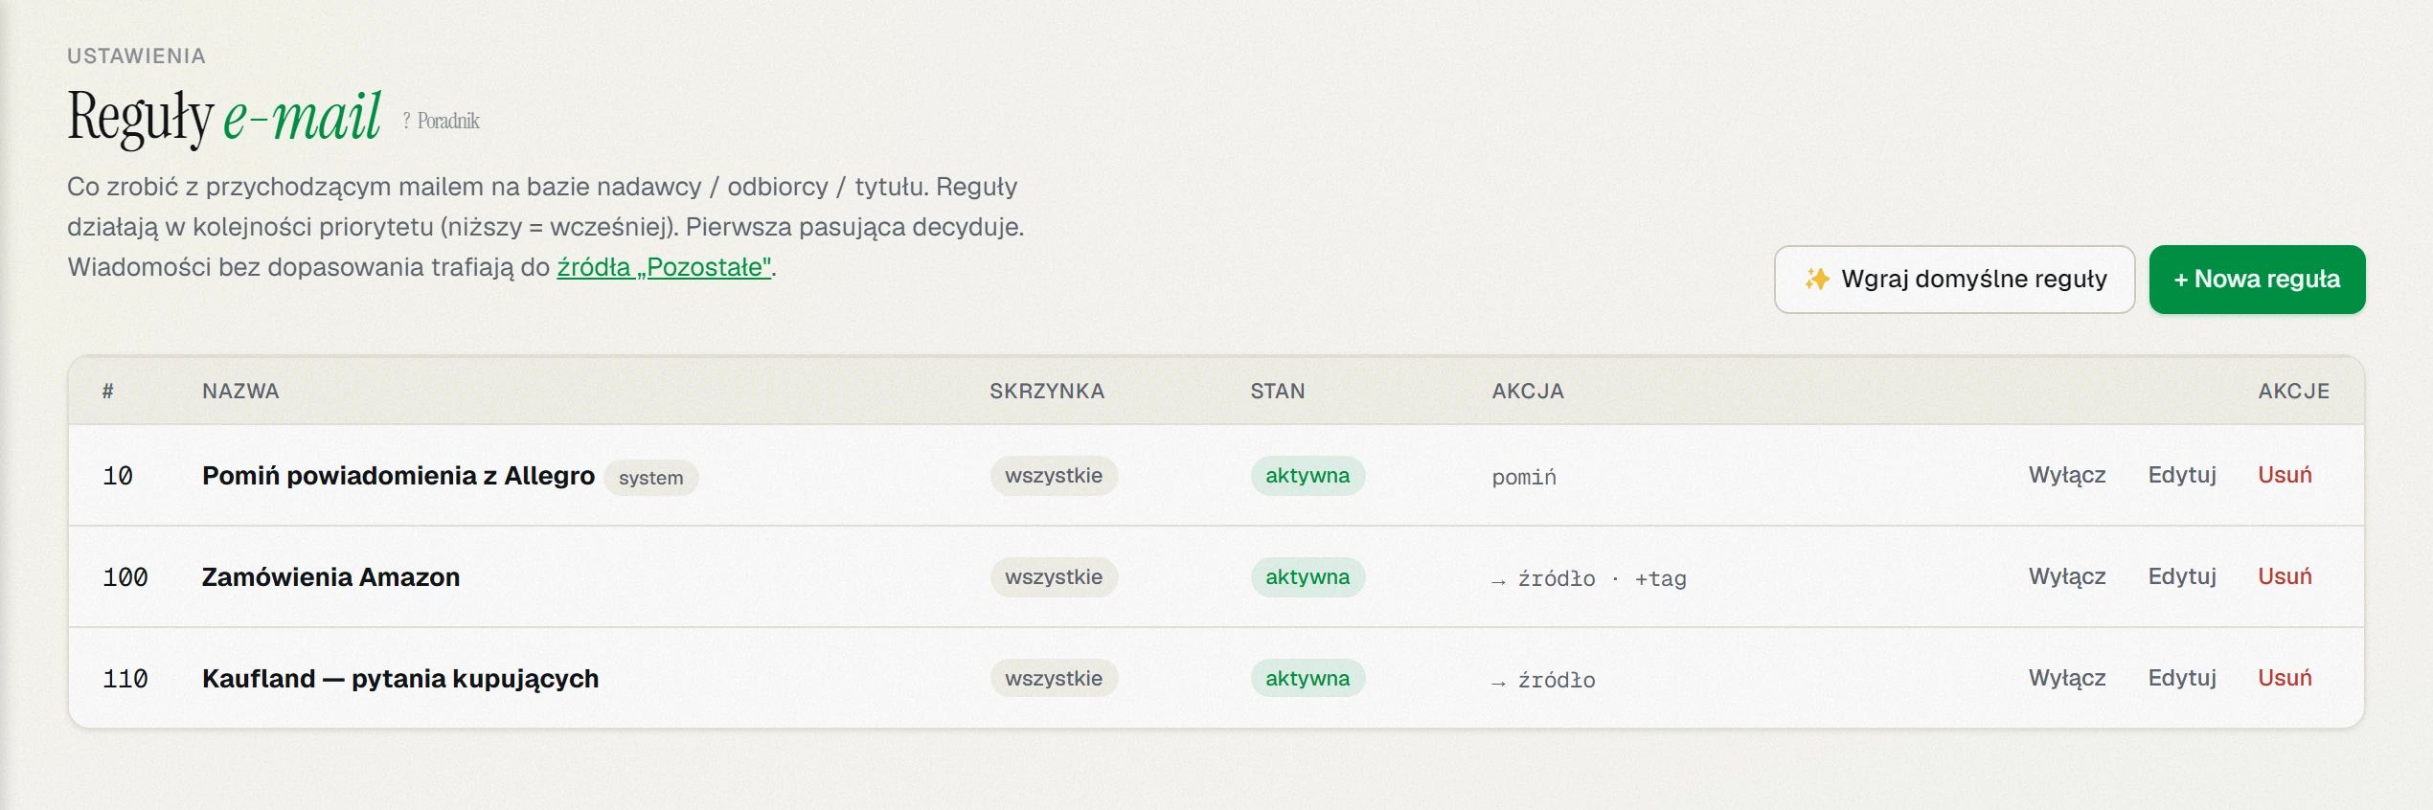Image resolution: width=2433 pixels, height=810 pixels.
Task: Click the aktywna status of Kaufland rule
Action: pos(1307,678)
